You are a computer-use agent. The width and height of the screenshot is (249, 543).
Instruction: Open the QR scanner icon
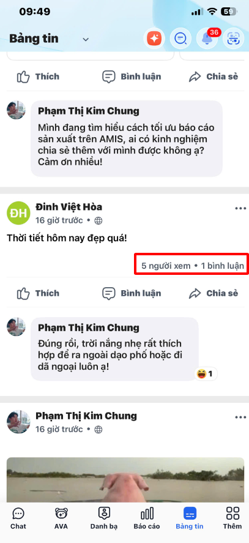pyautogui.click(x=233, y=39)
